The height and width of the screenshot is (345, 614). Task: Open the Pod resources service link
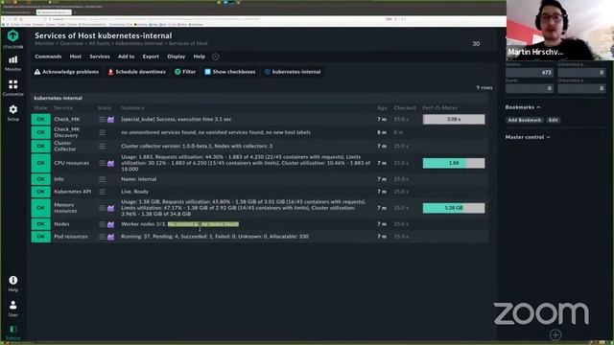pyautogui.click(x=71, y=237)
